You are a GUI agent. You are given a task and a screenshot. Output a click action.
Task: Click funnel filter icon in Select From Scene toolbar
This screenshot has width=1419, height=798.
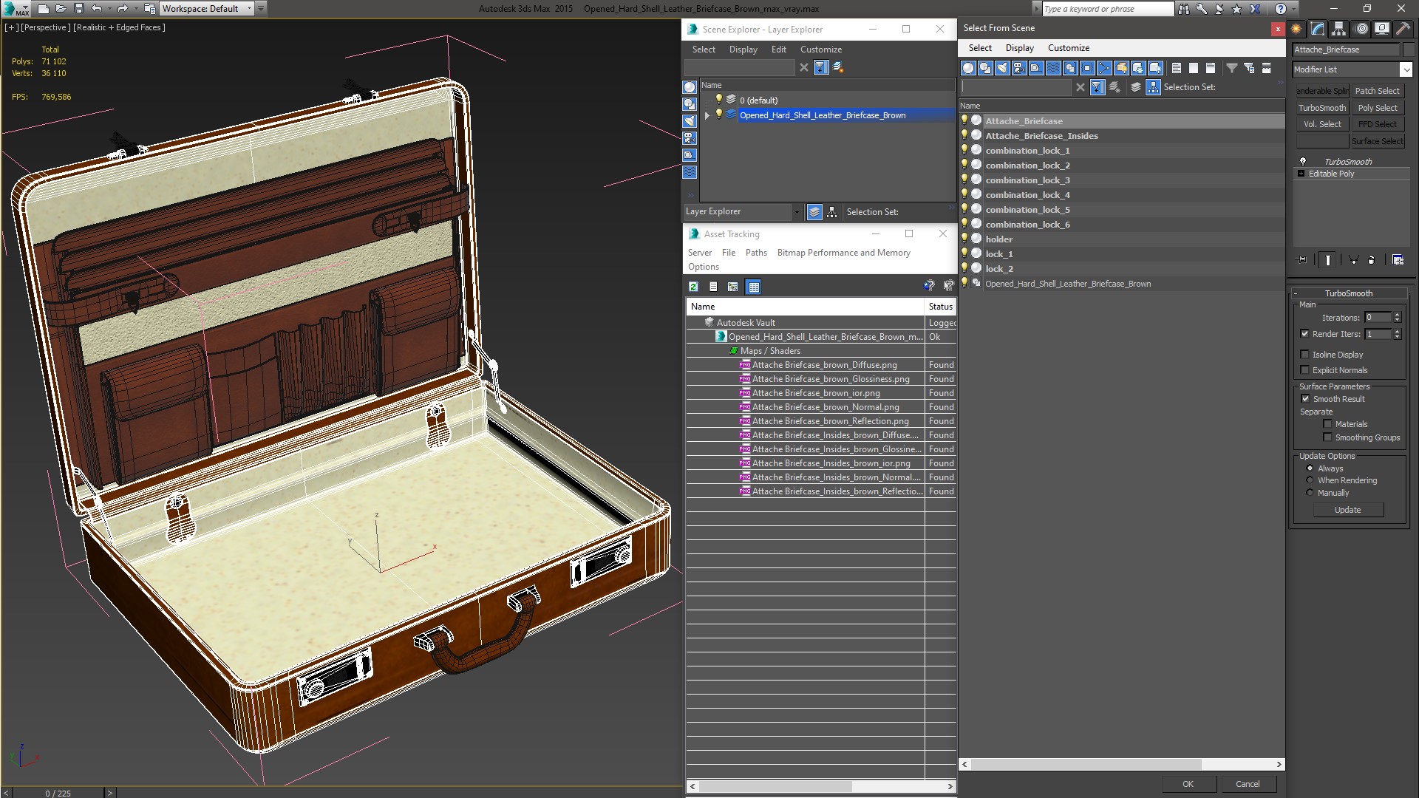1232,68
